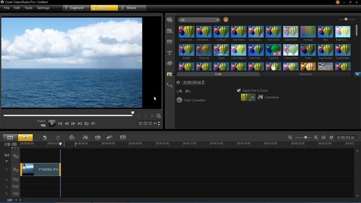Uncheck Apply Pan & Zoom
This screenshot has height=203, width=361.
[x=239, y=90]
